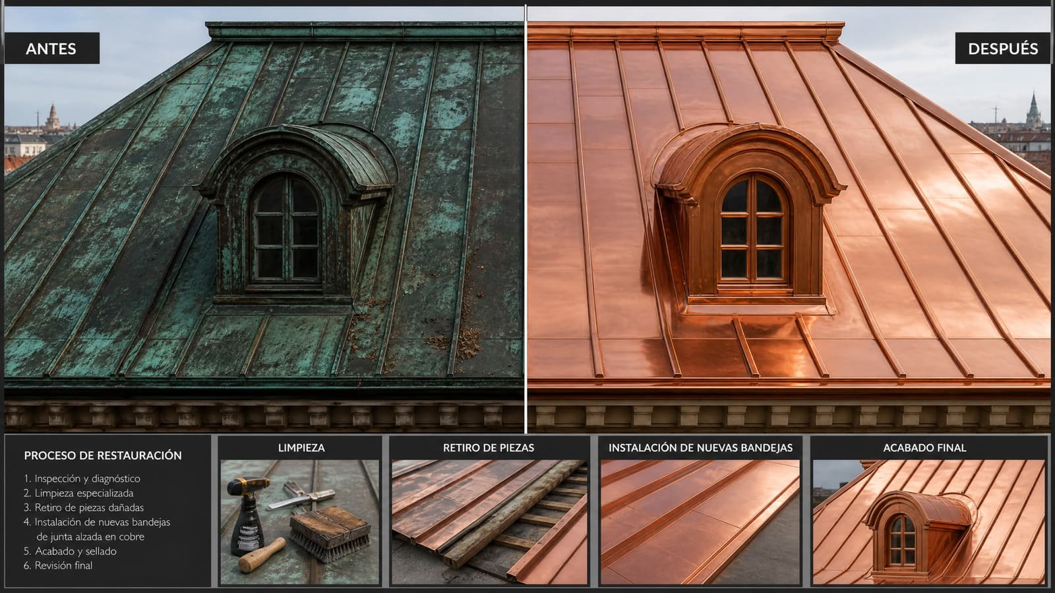
Task: Click the PROCESO DE RESTAURACIÓN heading
Action: coord(103,455)
